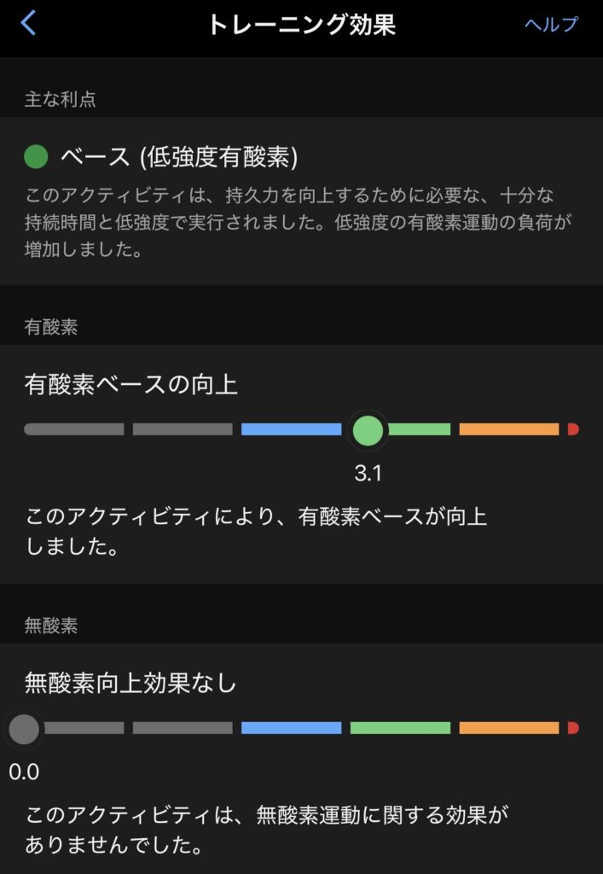Click red end cap of anaerobic bar

(x=573, y=728)
